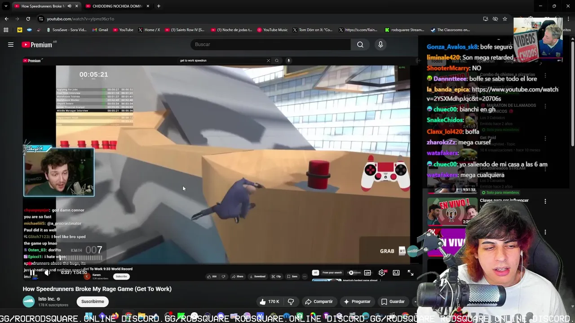575x323 pixels.
Task: Open a new browser tab
Action: click(159, 6)
